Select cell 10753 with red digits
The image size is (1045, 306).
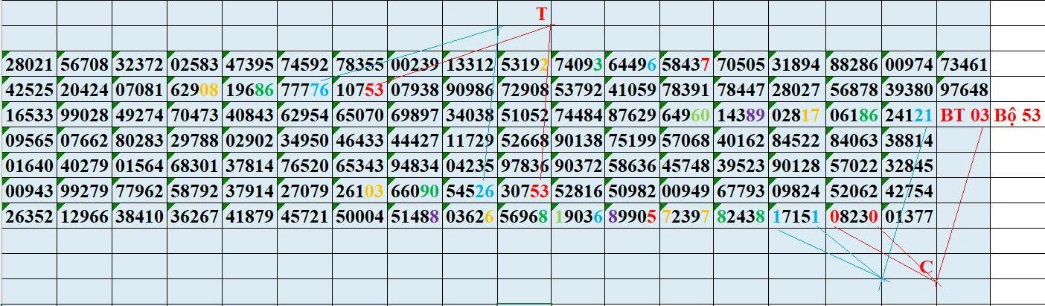(x=359, y=91)
